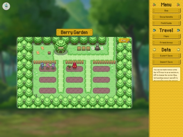Click the small sprout beside red plant
This screenshot has width=183, height=137.
tap(69, 67)
